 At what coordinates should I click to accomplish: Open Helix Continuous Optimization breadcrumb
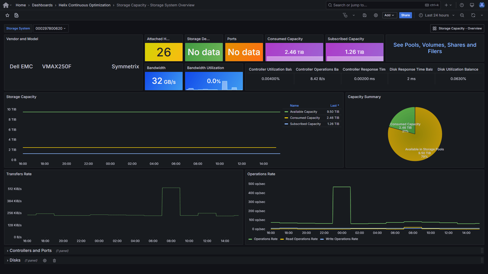tap(84, 5)
